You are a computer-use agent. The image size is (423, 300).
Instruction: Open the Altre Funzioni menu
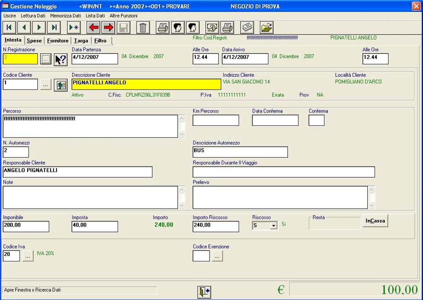coord(123,16)
